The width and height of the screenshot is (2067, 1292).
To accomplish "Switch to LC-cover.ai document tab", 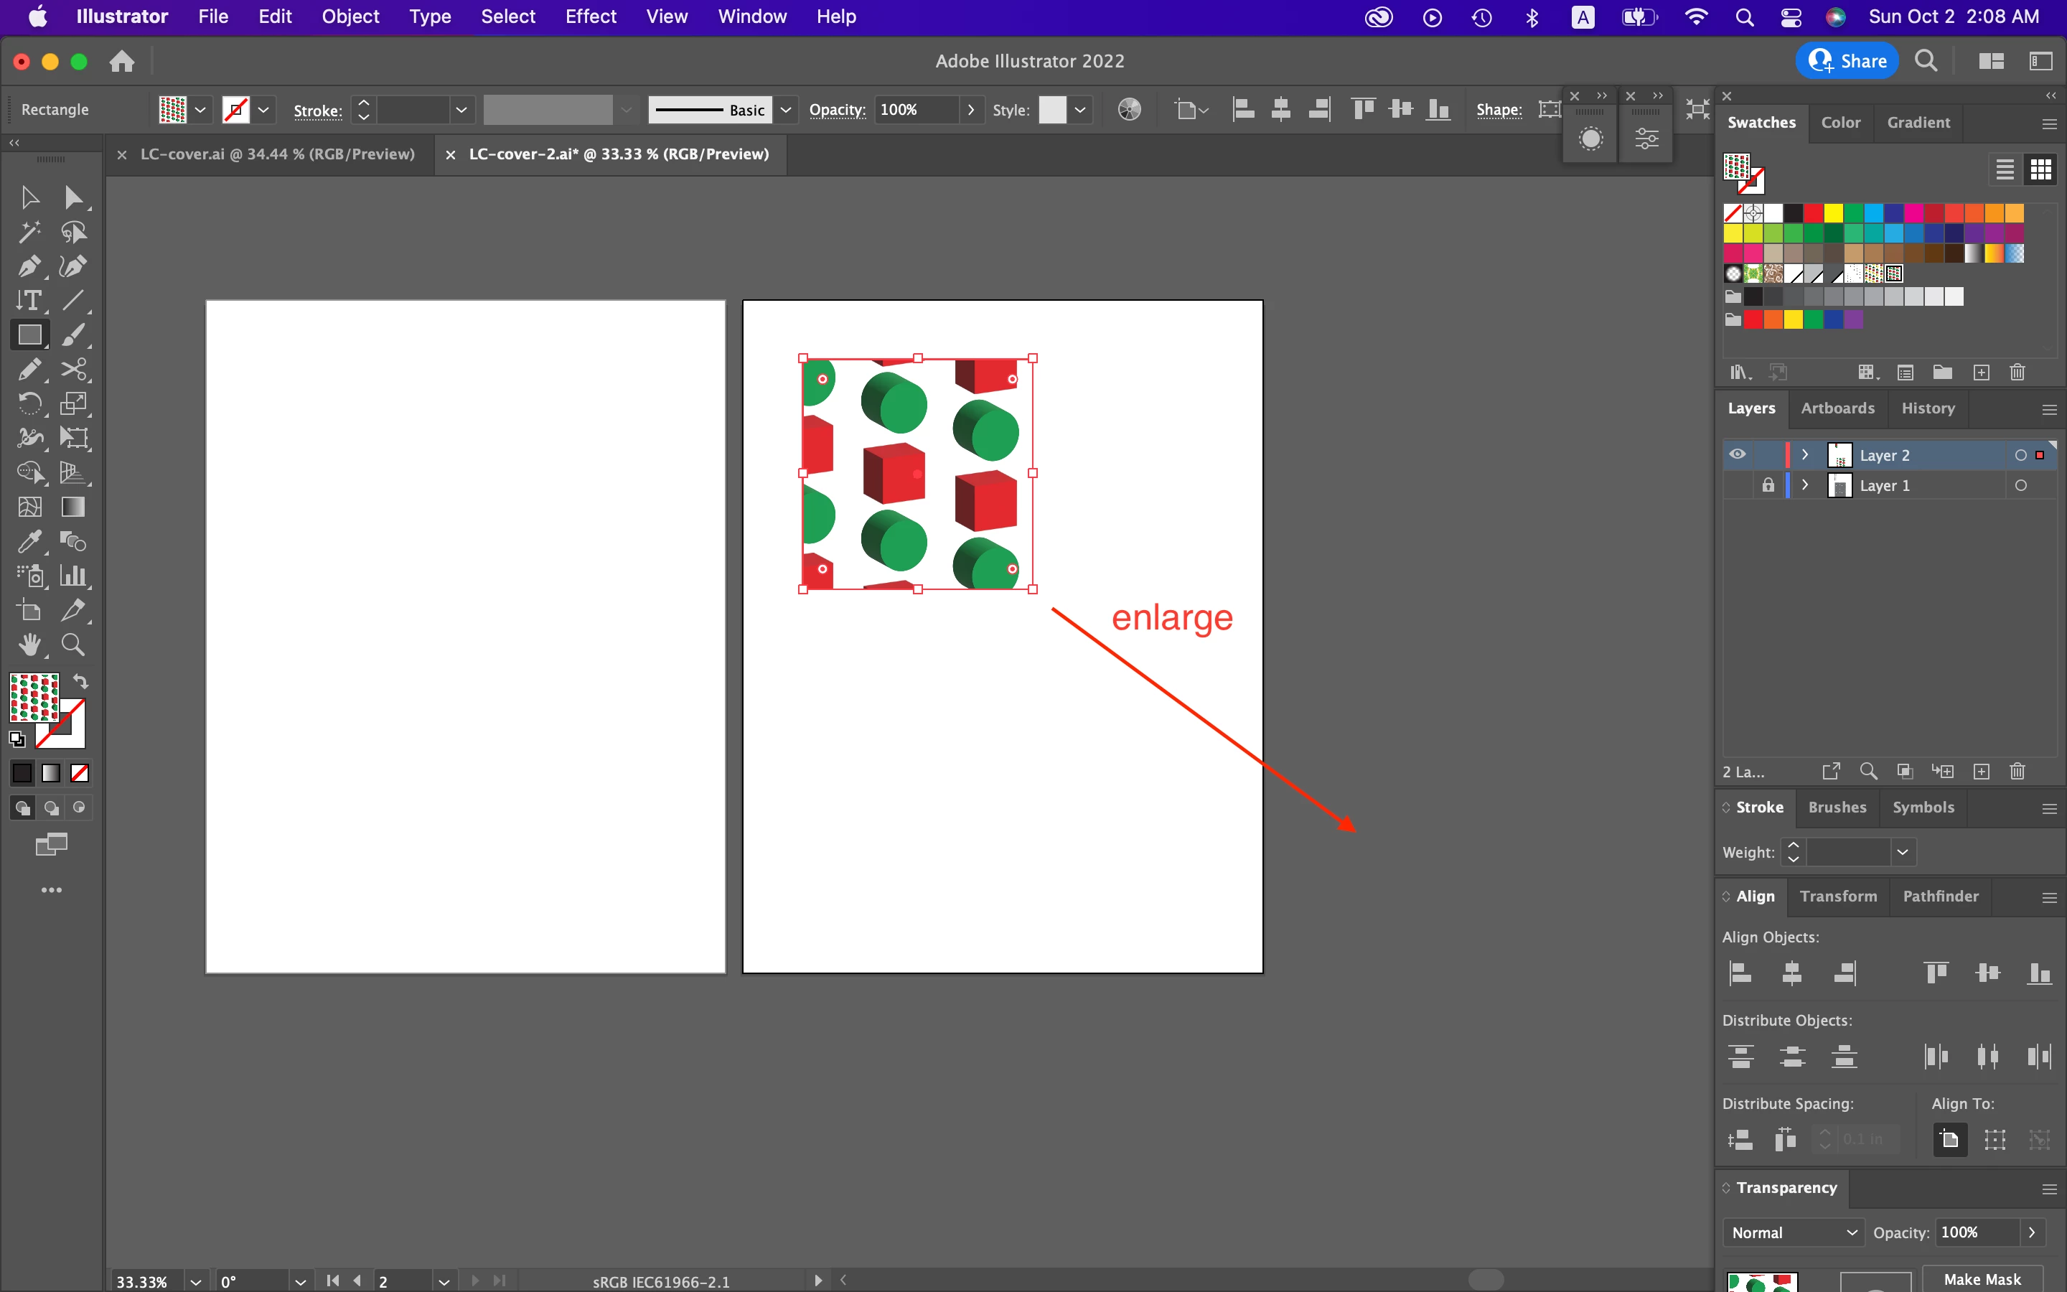I will 277,154.
